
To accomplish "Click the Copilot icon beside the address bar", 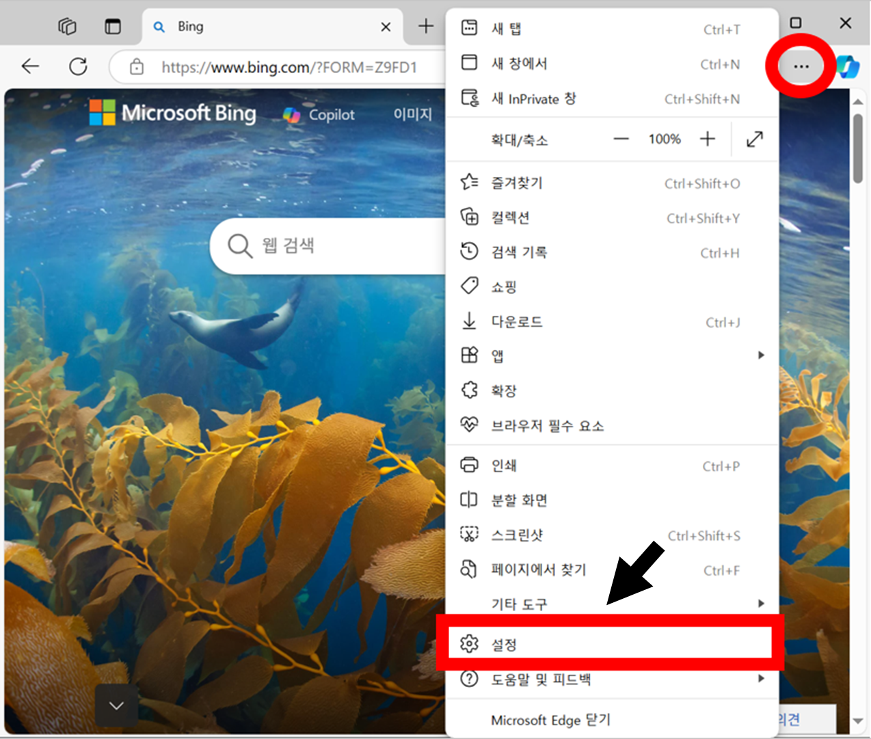I will tap(848, 67).
